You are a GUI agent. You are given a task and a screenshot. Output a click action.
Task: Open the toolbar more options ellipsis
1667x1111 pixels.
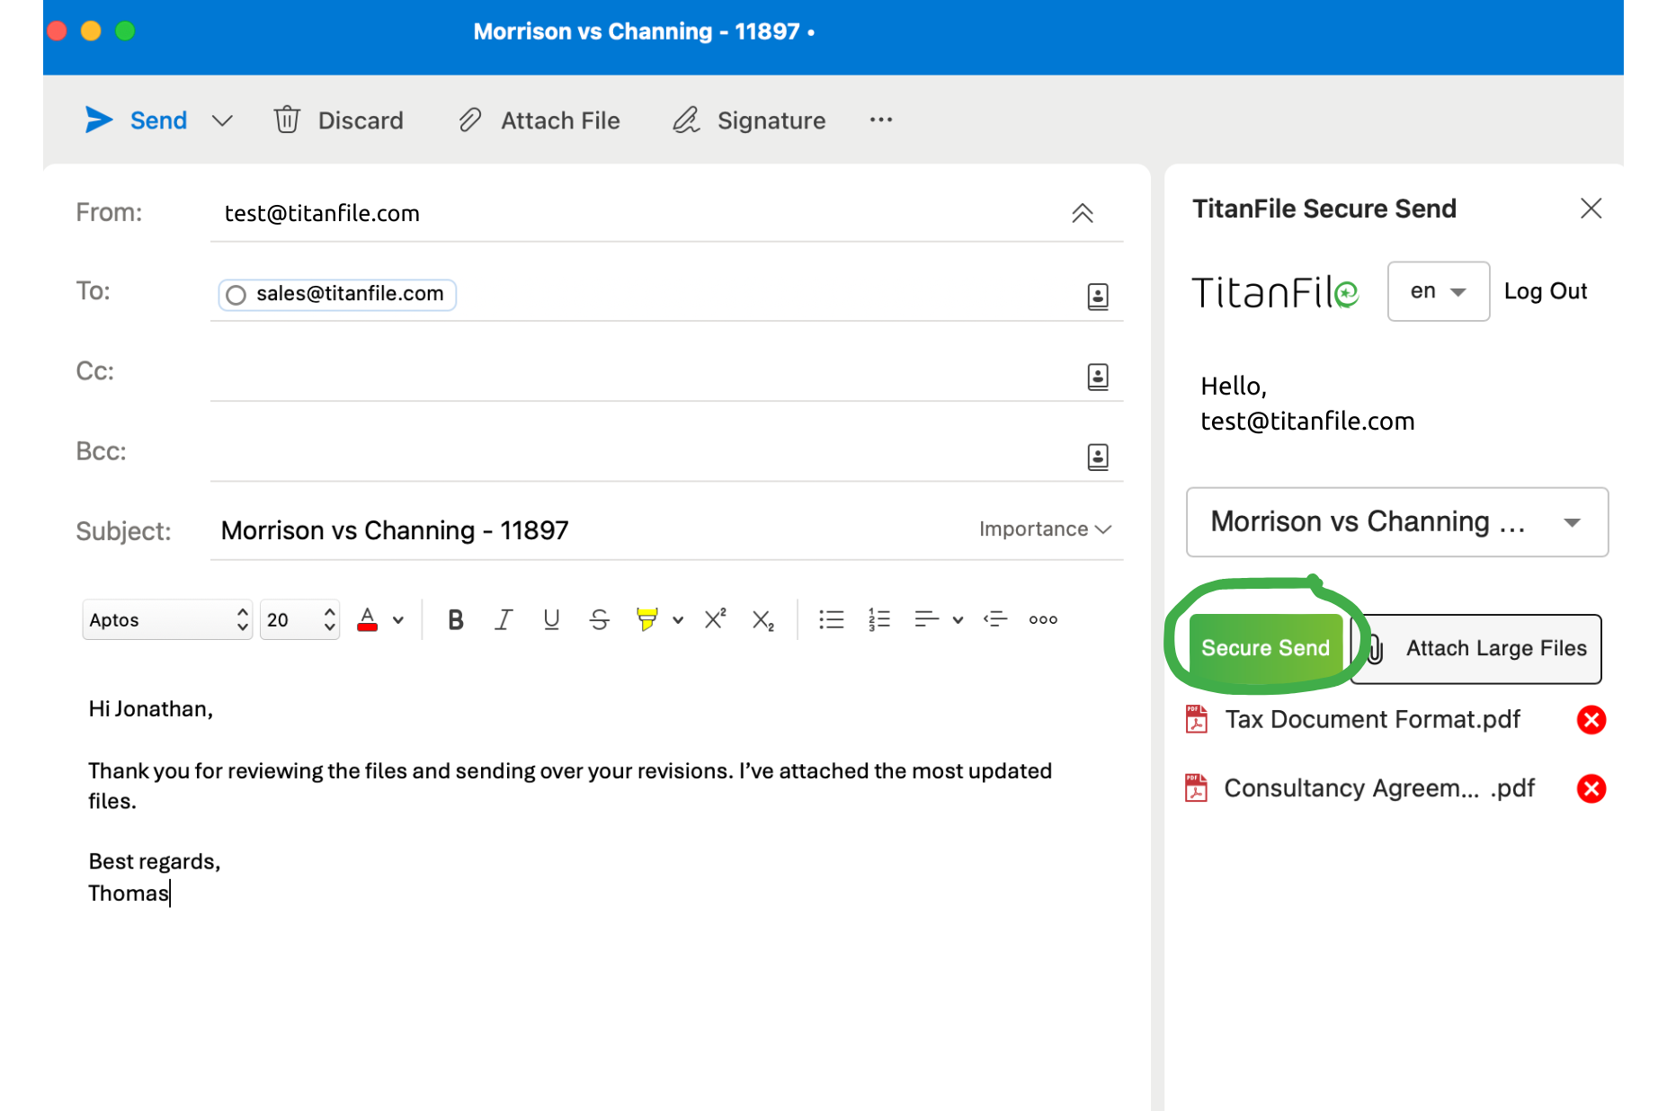click(881, 120)
